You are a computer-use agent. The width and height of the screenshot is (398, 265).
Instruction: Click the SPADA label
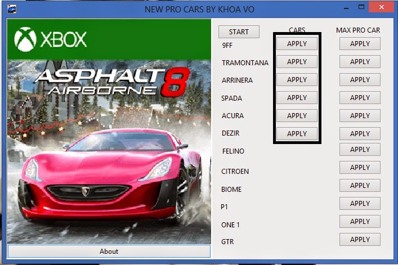point(231,98)
